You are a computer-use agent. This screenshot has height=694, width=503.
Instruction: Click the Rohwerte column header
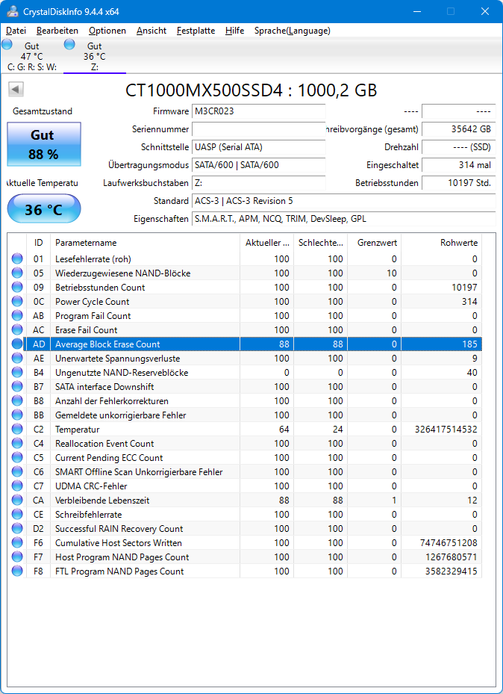pyautogui.click(x=441, y=243)
